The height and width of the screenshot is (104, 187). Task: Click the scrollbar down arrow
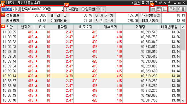(x=183, y=101)
